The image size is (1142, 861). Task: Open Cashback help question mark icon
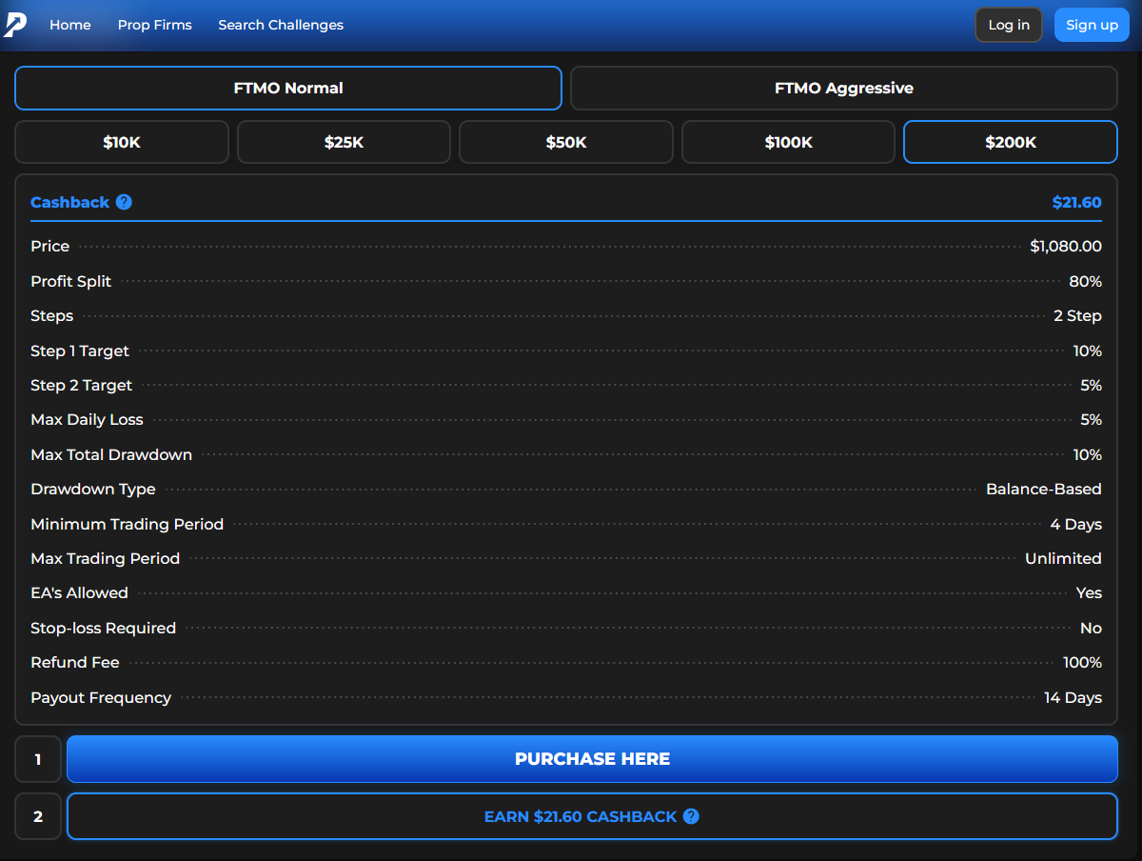point(124,202)
